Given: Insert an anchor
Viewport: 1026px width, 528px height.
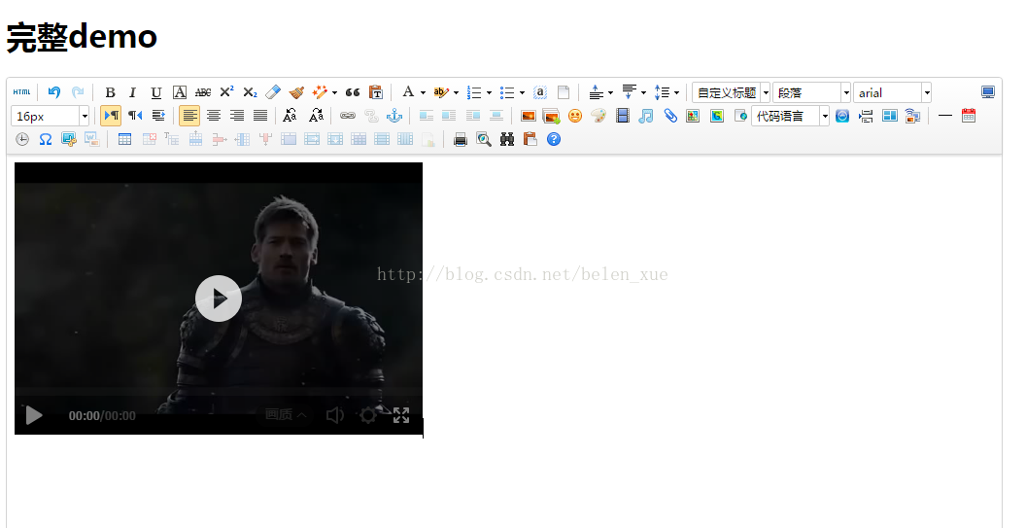Looking at the screenshot, I should click(394, 116).
